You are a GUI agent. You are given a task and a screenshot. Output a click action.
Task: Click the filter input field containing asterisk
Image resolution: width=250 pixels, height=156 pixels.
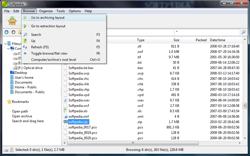207,32
